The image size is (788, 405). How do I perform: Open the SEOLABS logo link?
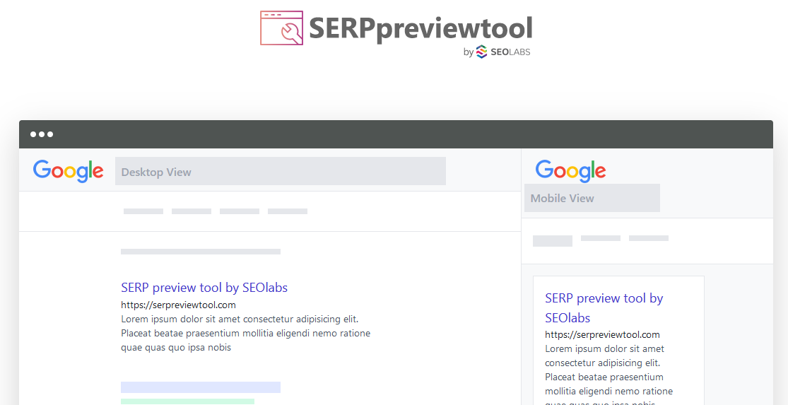(x=502, y=52)
